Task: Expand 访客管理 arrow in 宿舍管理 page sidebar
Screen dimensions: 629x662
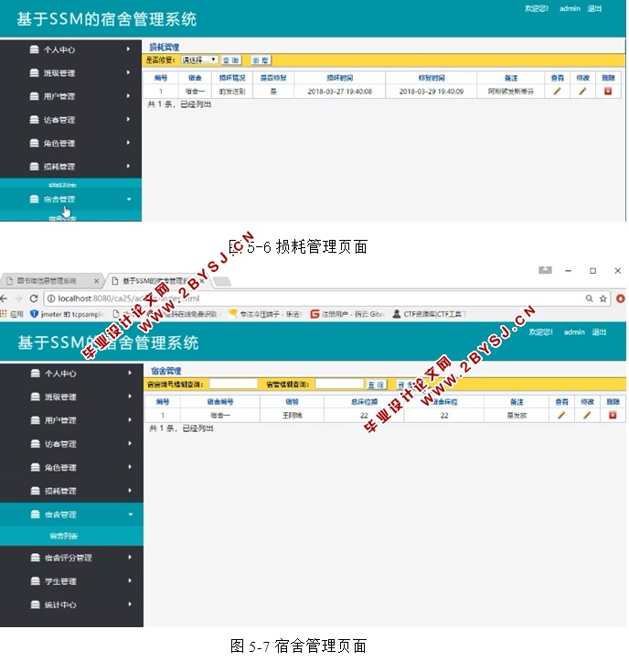Action: [130, 444]
